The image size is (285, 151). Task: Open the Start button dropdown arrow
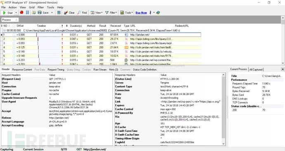click(x=16, y=13)
